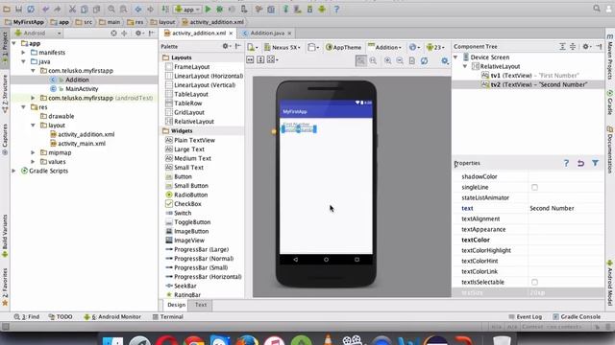This screenshot has height=345, width=615.
Task: Click the Zoom In icon in designer toolbar
Action: coord(387,60)
